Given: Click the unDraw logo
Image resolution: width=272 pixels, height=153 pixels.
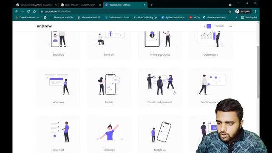Looking at the screenshot, I should coord(44,26).
